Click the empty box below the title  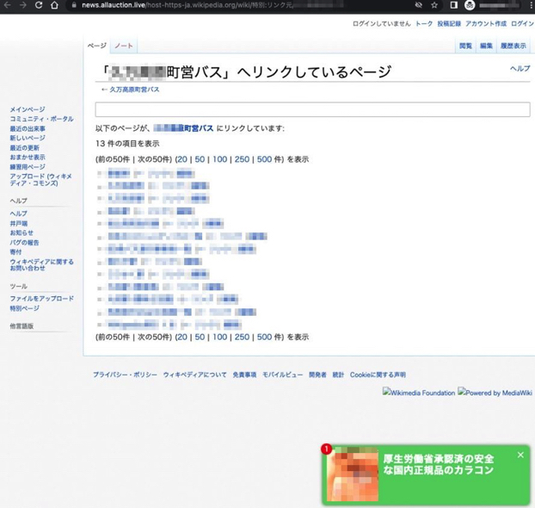click(311, 109)
